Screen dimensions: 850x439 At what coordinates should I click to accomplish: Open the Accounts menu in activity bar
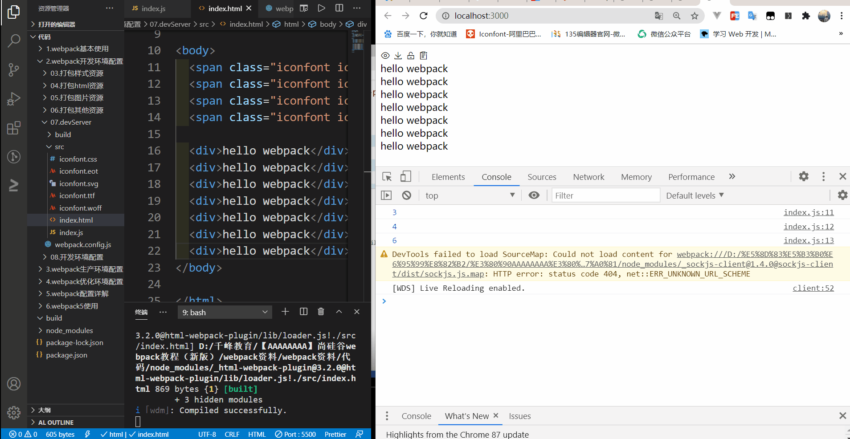[14, 383]
